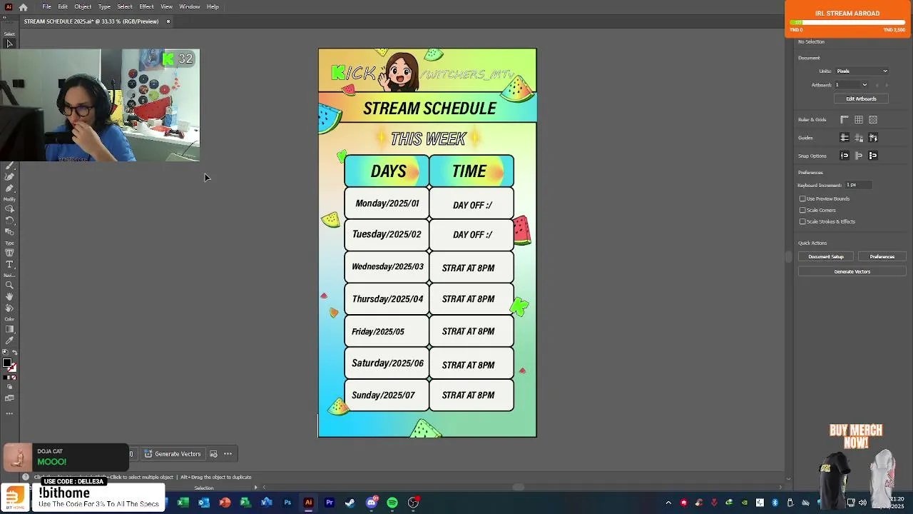Open Spotify from the taskbar
The width and height of the screenshot is (913, 514).
click(x=392, y=503)
